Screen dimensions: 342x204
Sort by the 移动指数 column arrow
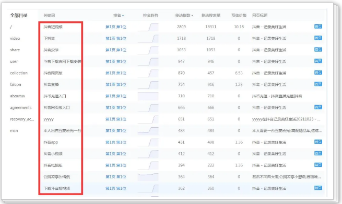(x=192, y=16)
